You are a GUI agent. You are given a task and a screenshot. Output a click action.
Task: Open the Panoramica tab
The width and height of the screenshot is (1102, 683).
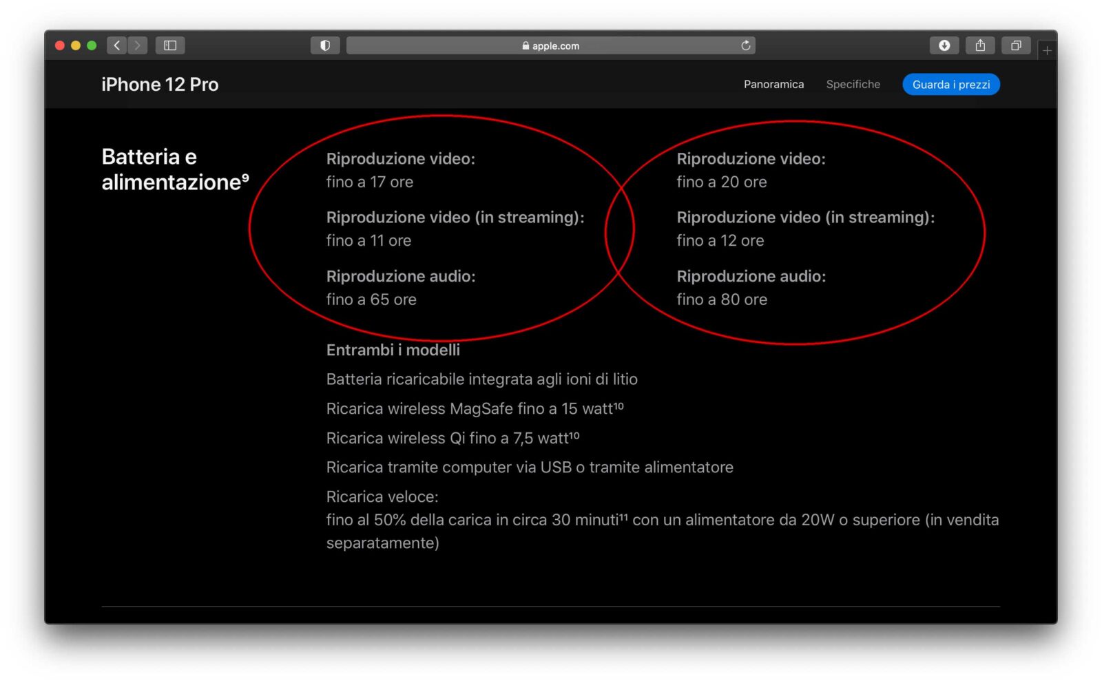coord(773,84)
